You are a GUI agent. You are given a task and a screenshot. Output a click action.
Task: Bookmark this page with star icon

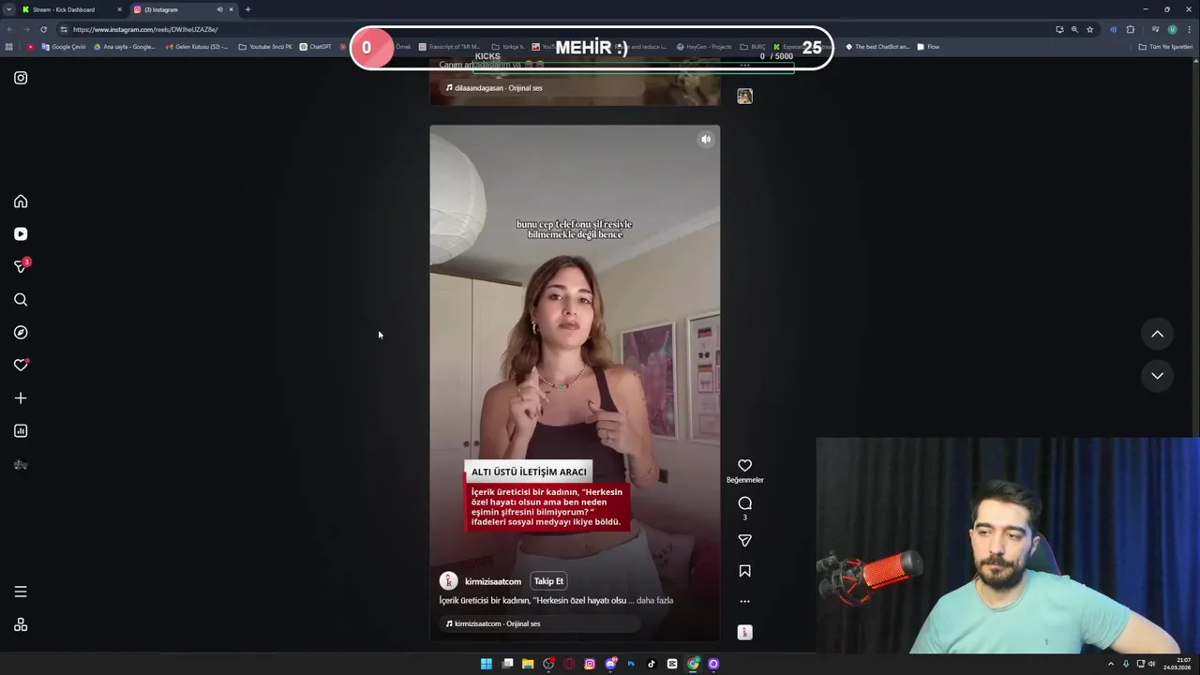[x=1089, y=29]
